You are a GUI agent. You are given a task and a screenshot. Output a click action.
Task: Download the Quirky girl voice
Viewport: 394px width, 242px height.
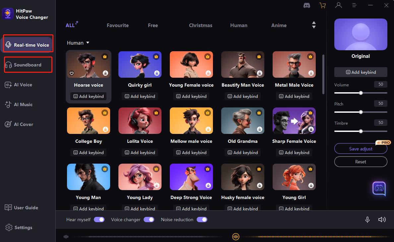pos(157,73)
